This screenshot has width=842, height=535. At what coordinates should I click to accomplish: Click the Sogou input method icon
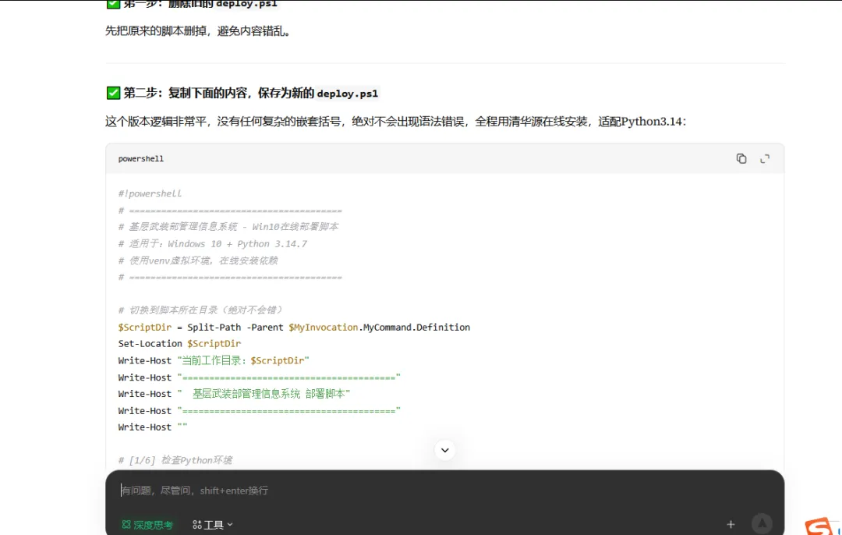(819, 526)
